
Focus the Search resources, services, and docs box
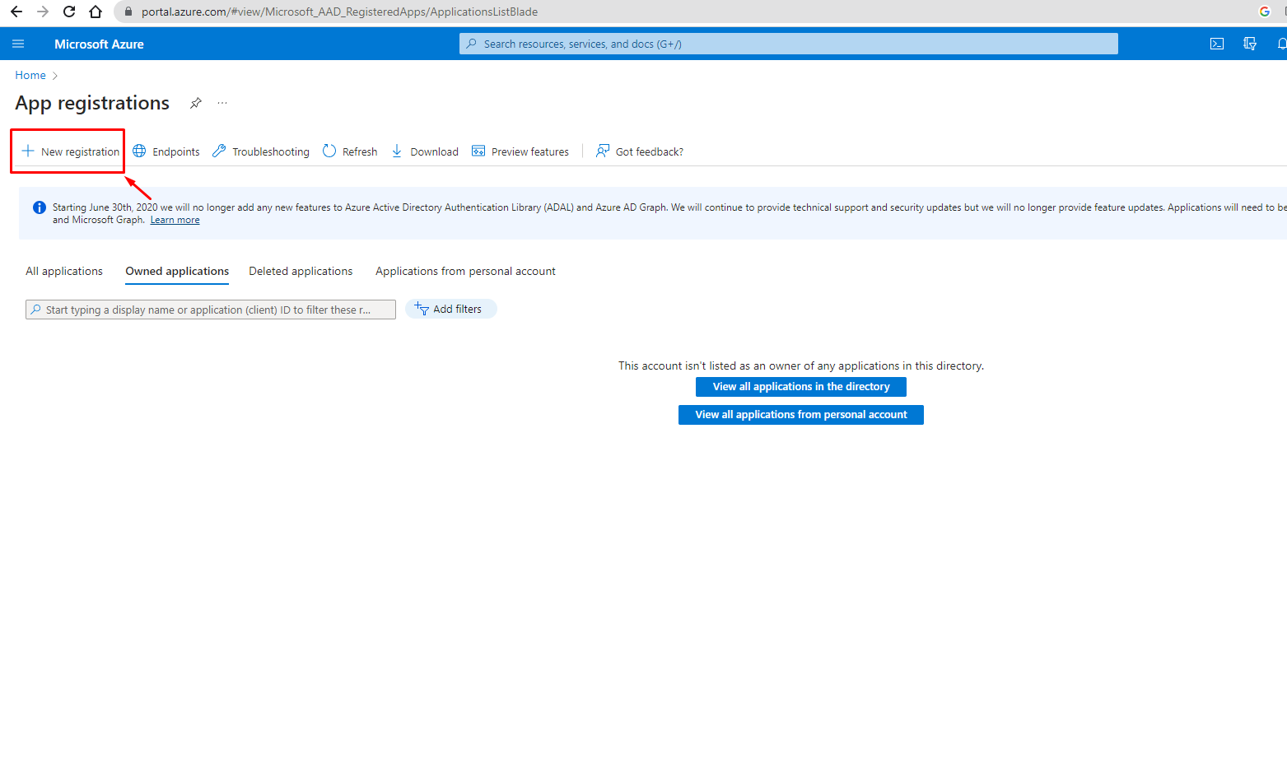tap(789, 44)
